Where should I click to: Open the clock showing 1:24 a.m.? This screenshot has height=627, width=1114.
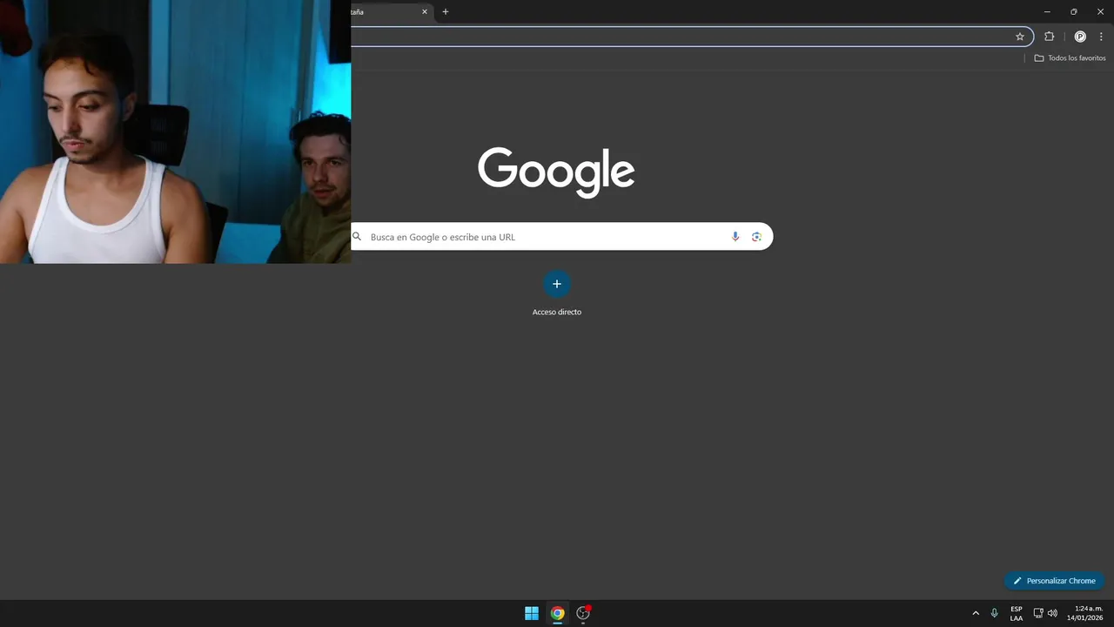(x=1085, y=613)
